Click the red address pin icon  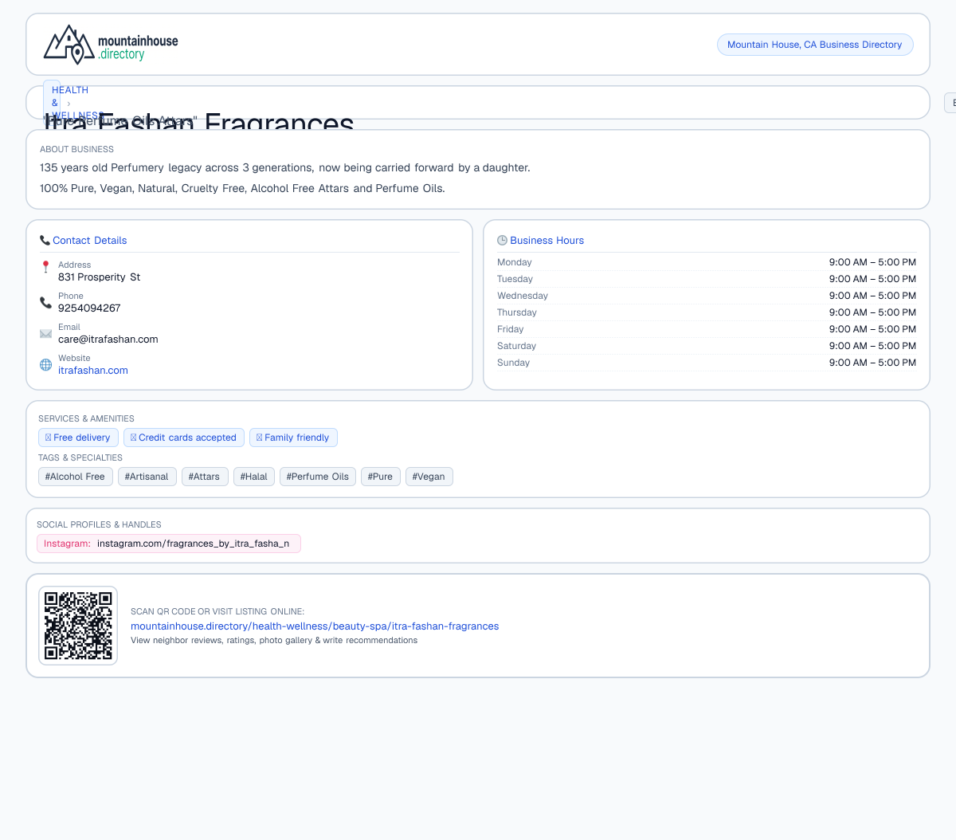(x=45, y=267)
